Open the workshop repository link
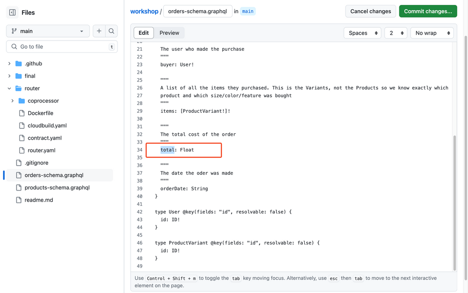The width and height of the screenshot is (468, 293). 144,11
